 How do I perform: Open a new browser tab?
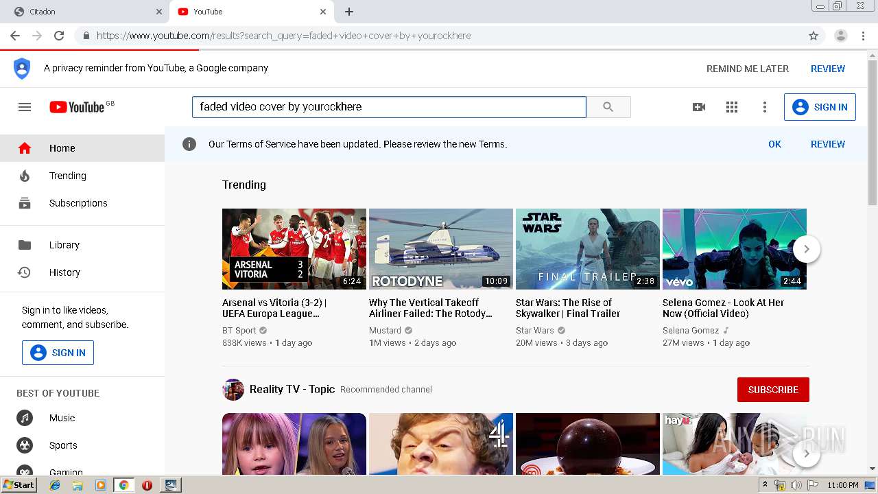(349, 12)
